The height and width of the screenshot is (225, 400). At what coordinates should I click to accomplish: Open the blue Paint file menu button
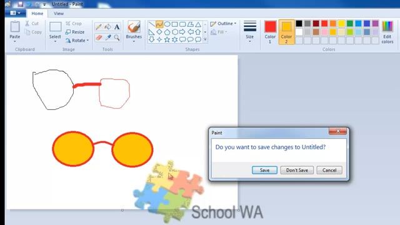coord(15,13)
